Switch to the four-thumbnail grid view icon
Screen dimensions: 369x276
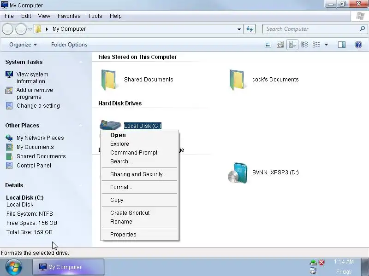pos(280,45)
